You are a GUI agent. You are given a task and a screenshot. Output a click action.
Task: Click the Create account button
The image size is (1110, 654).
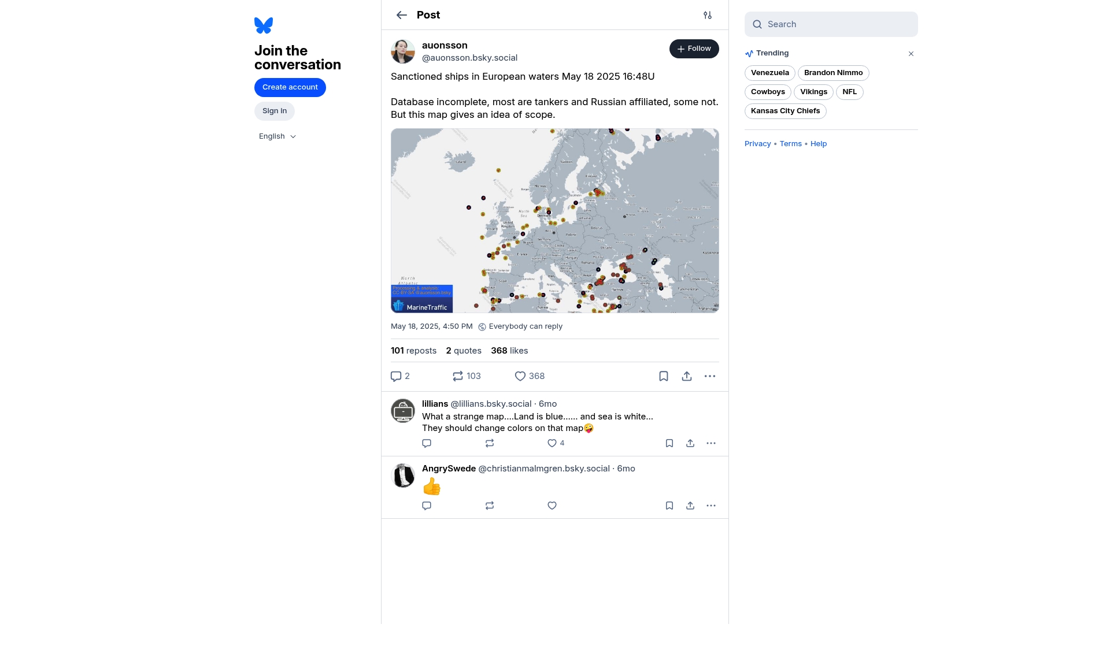(290, 87)
